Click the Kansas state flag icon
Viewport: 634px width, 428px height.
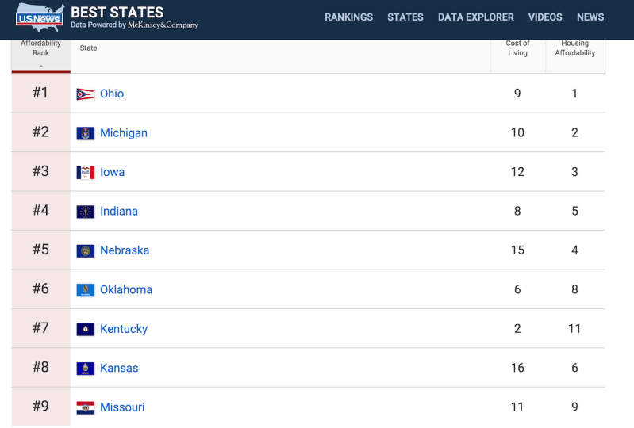[x=86, y=369]
